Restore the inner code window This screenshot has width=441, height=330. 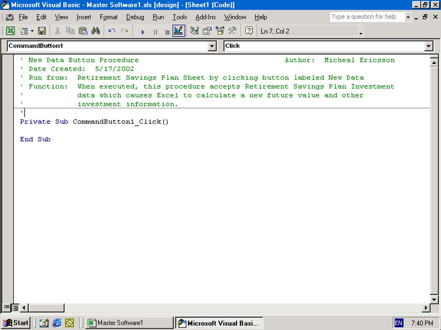coord(425,17)
